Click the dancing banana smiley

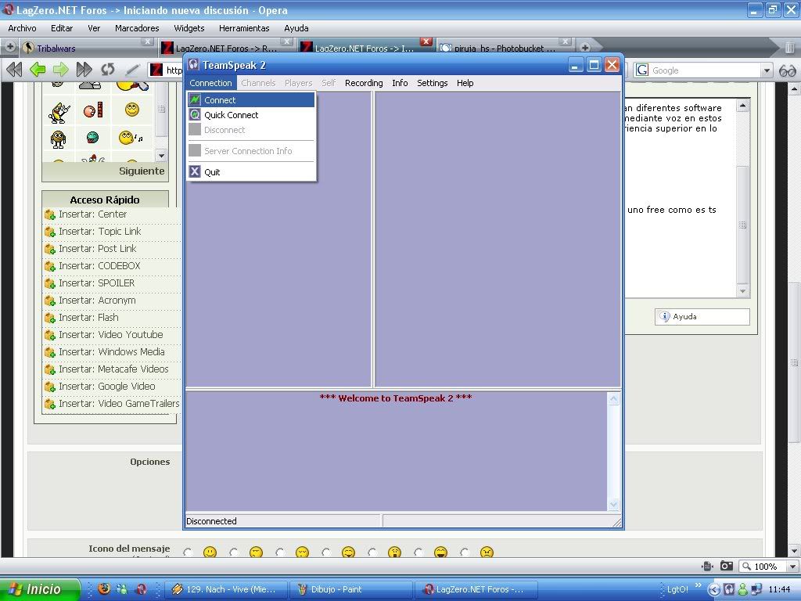pos(59,113)
